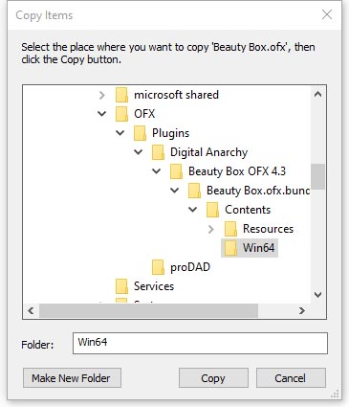Click the Make New Folder button
The image size is (349, 407).
tap(72, 378)
